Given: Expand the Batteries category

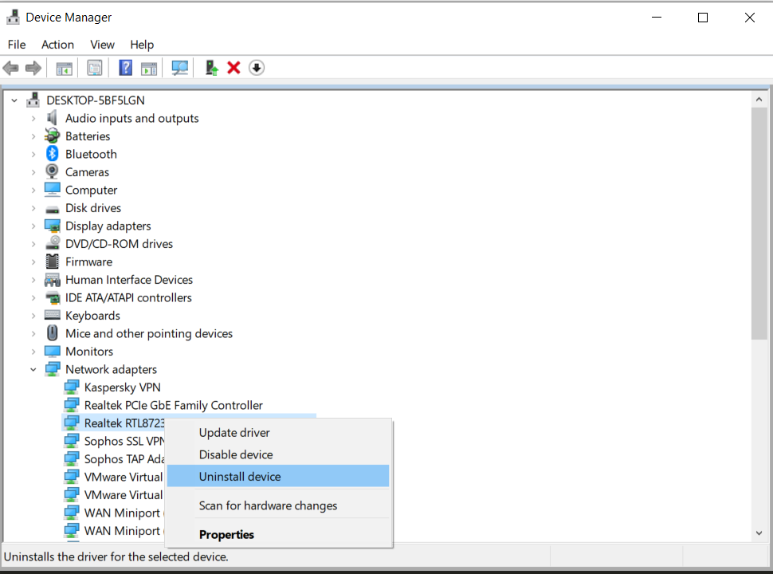Looking at the screenshot, I should pyautogui.click(x=33, y=136).
